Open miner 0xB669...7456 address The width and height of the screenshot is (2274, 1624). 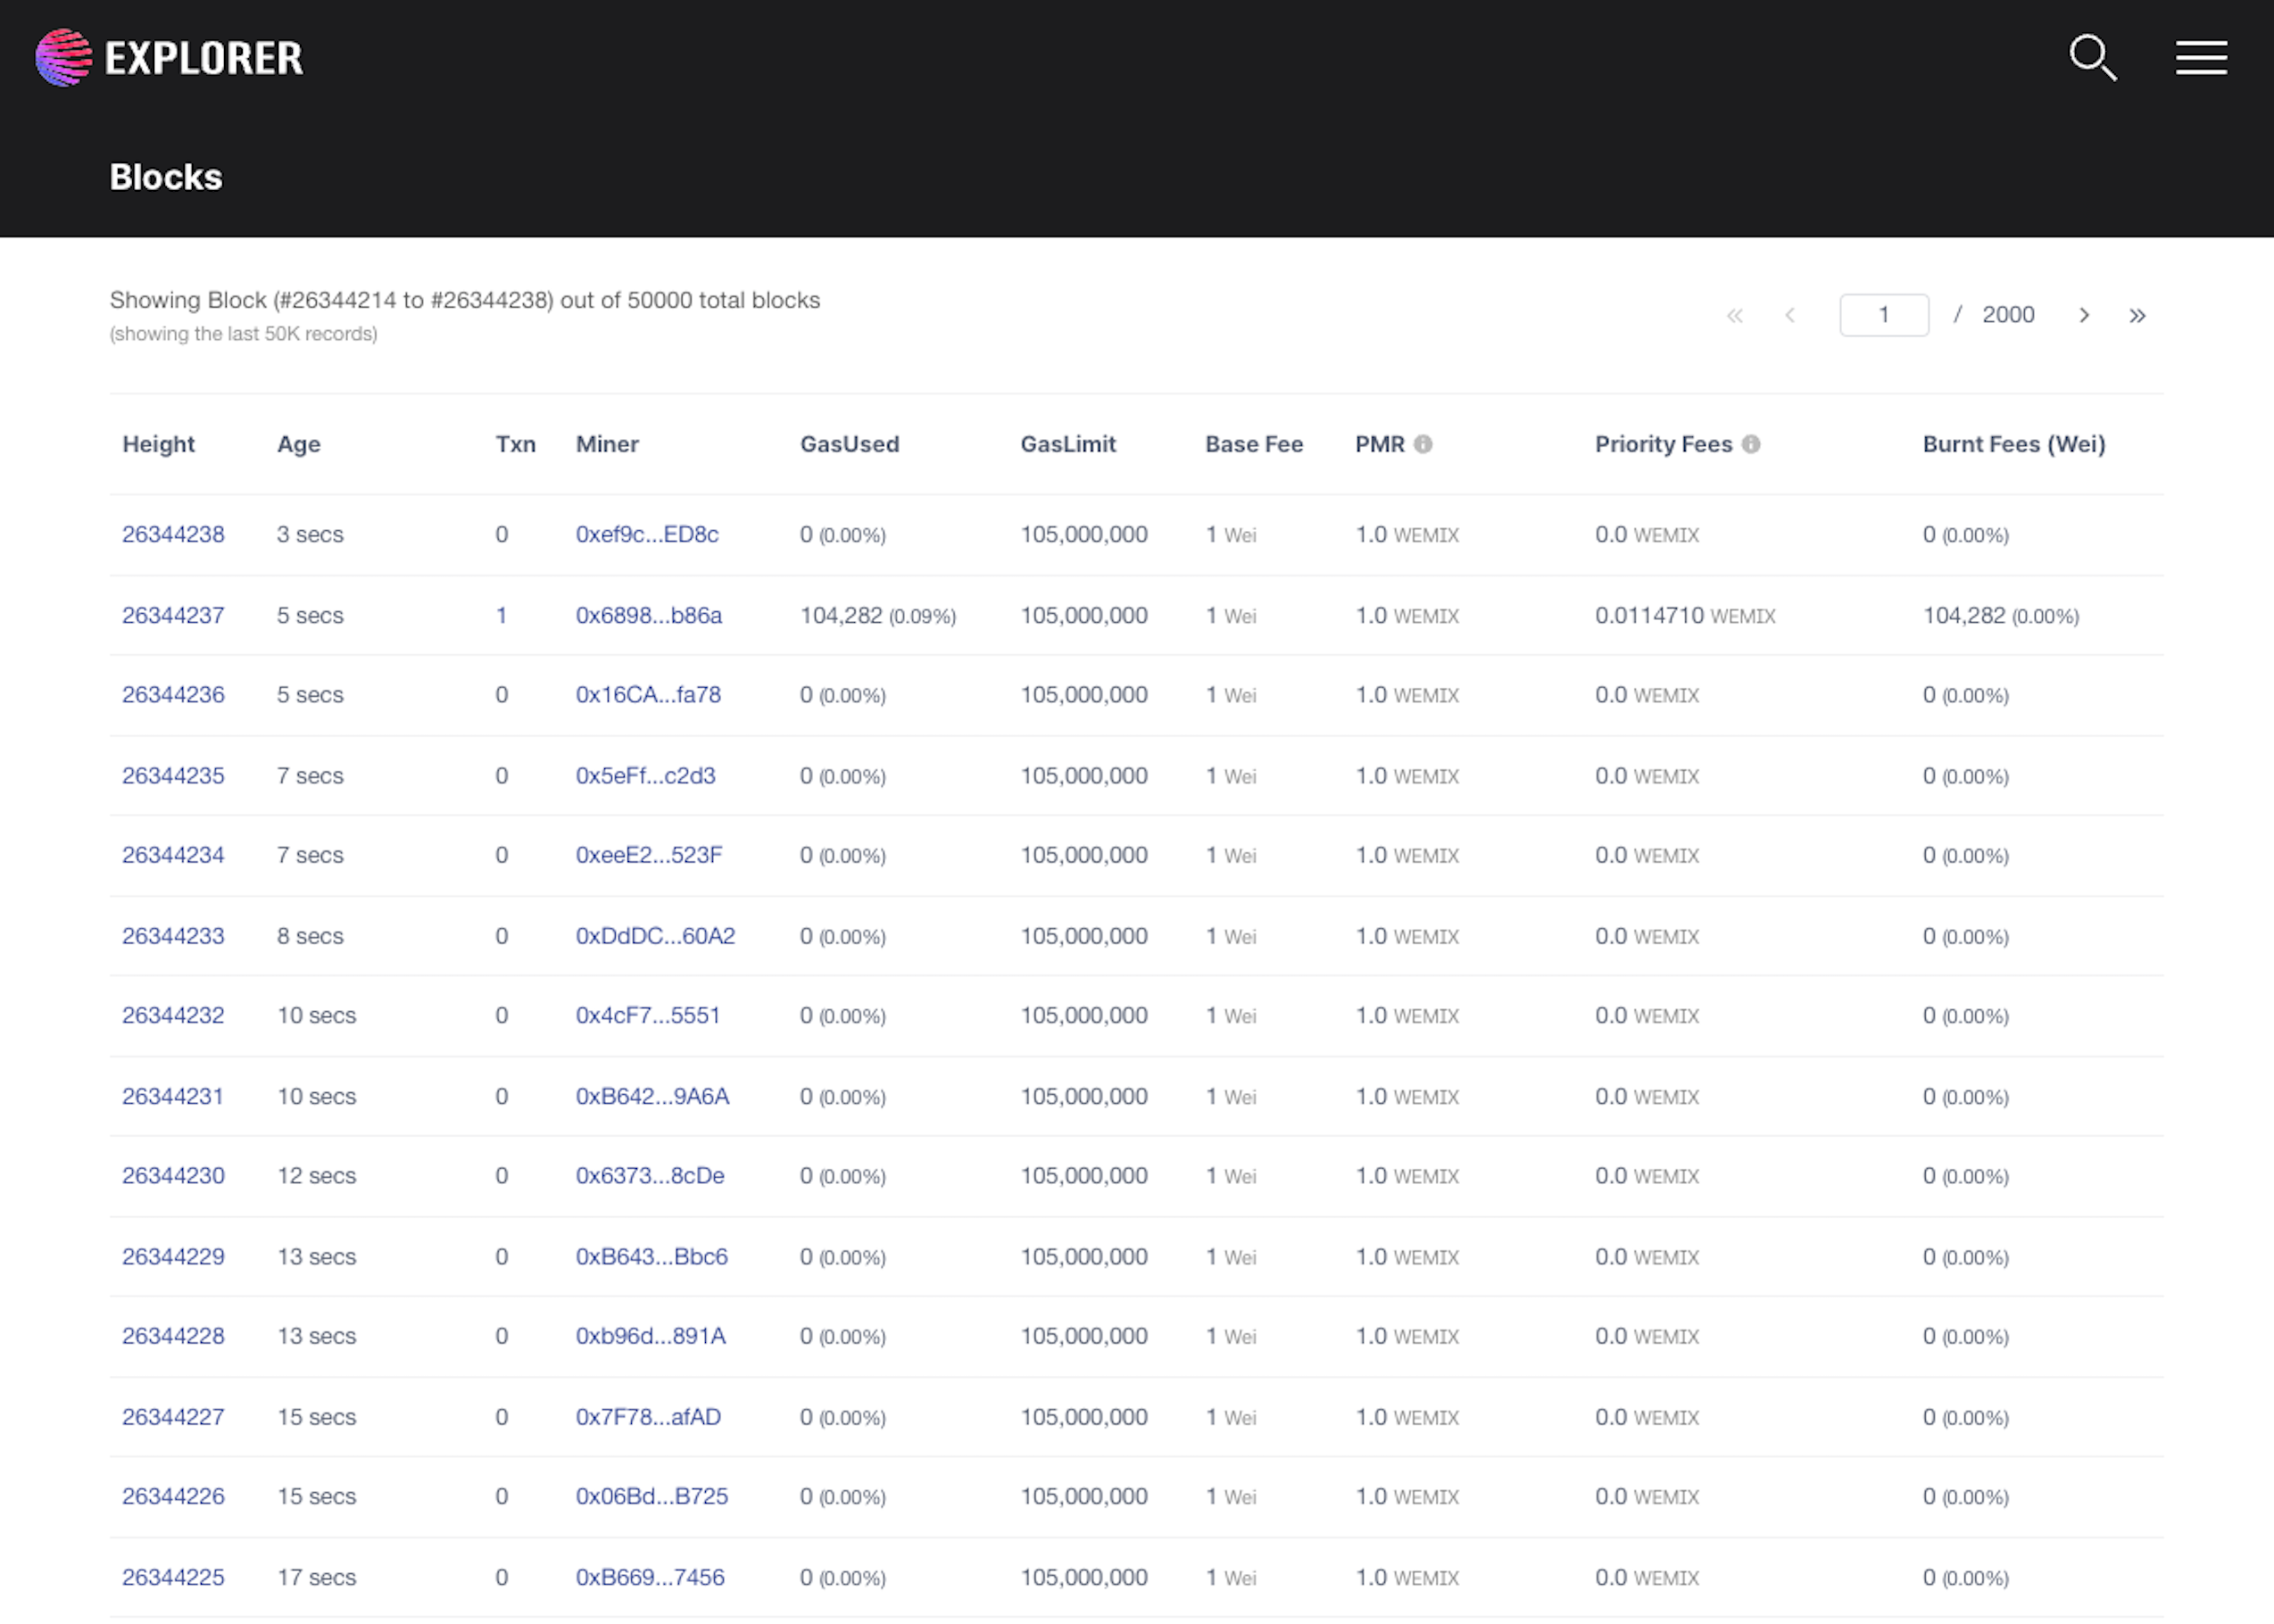650,1577
